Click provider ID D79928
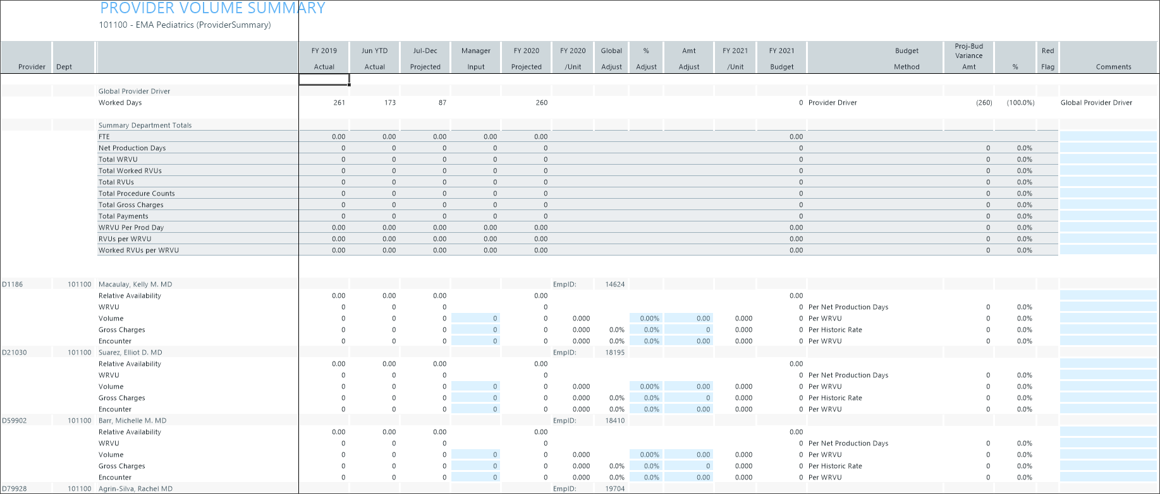The image size is (1160, 494). [x=15, y=489]
